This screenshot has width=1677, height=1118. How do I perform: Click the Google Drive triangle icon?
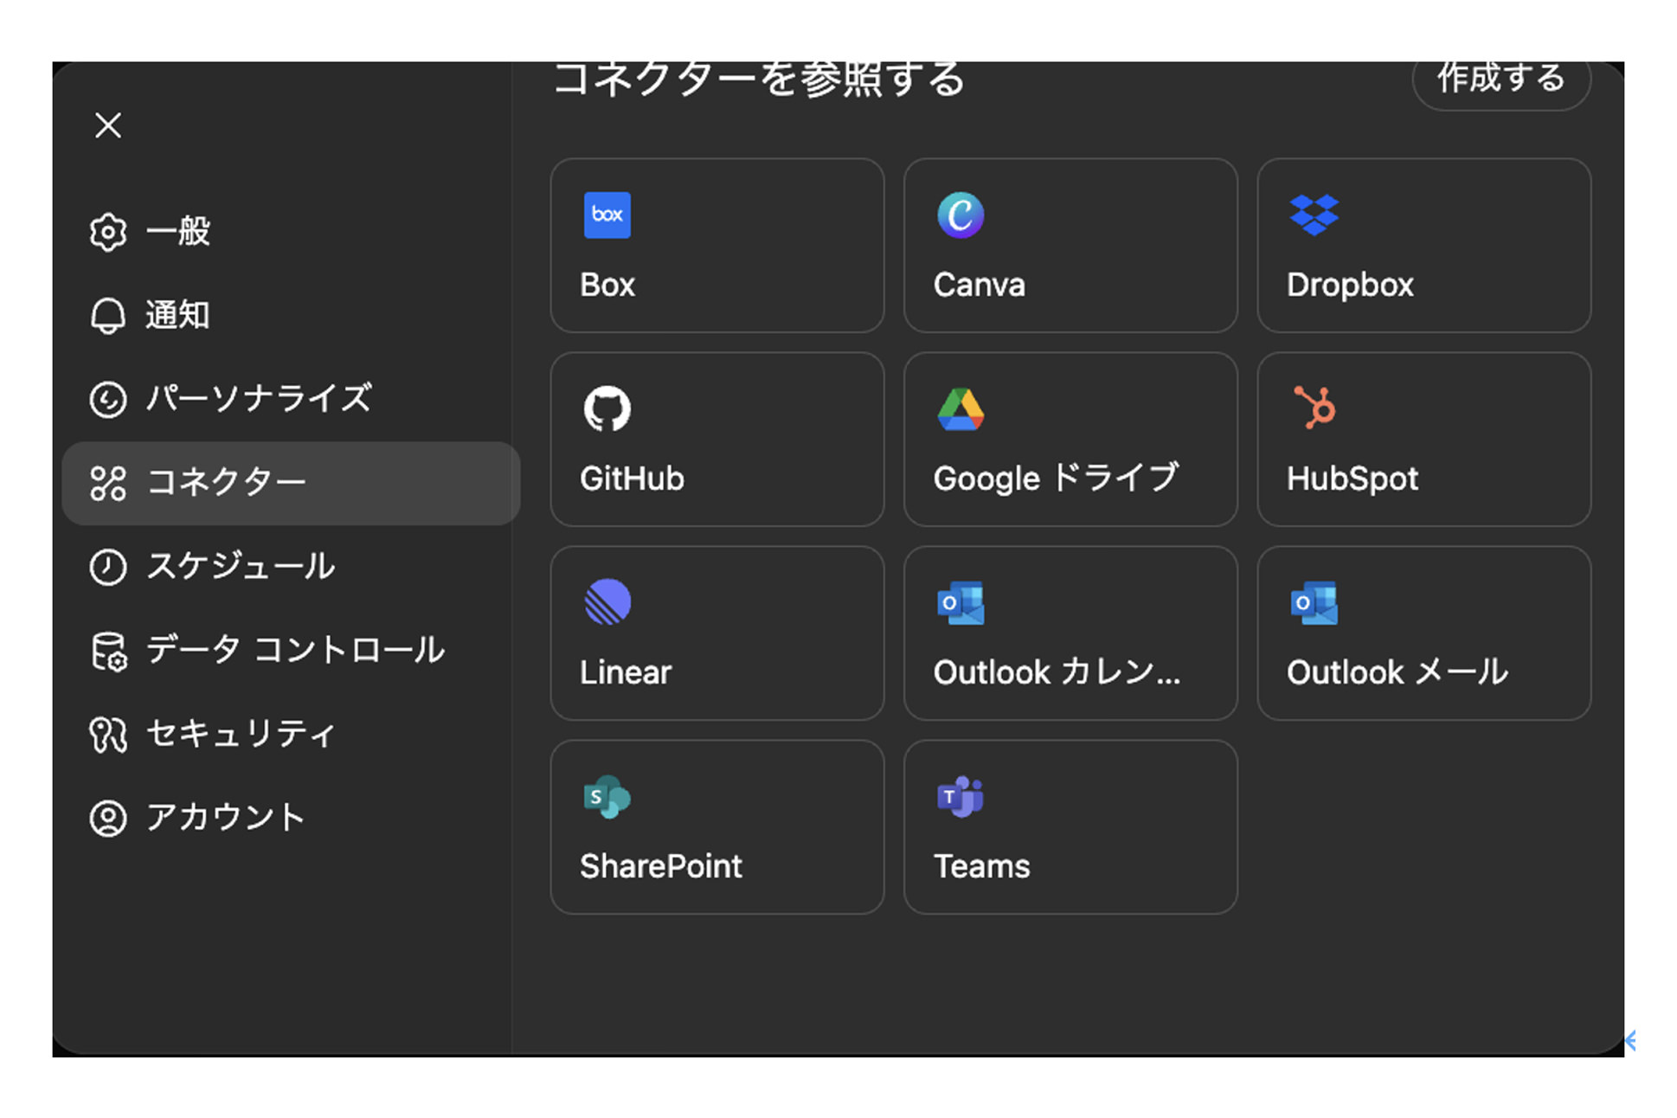point(961,409)
